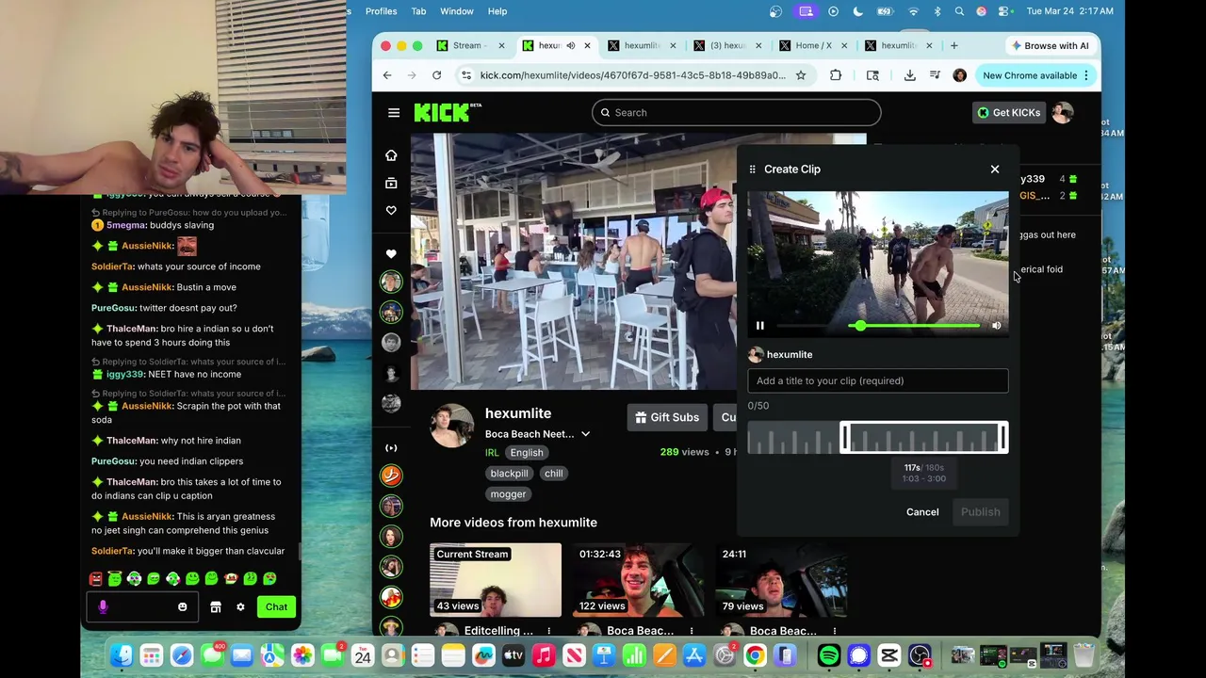
Task: Select the English language tag
Action: (527, 453)
